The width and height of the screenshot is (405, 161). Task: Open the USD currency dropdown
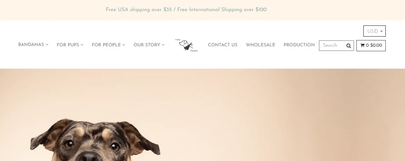[375, 31]
